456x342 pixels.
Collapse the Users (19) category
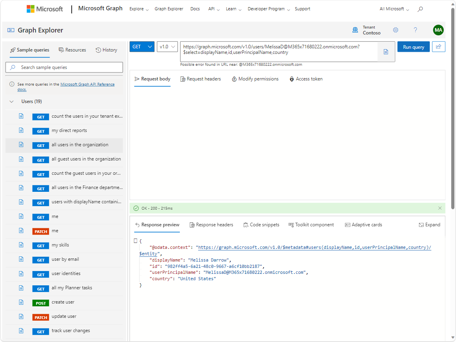11,101
